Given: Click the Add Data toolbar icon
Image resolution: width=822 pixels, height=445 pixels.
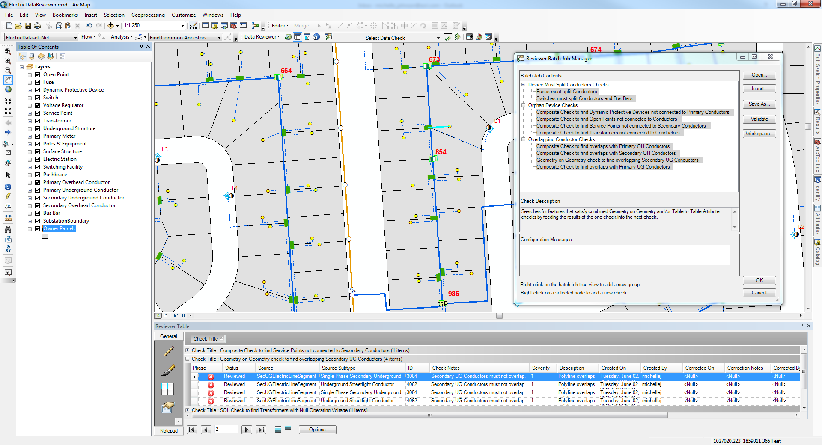Looking at the screenshot, I should coord(111,26).
